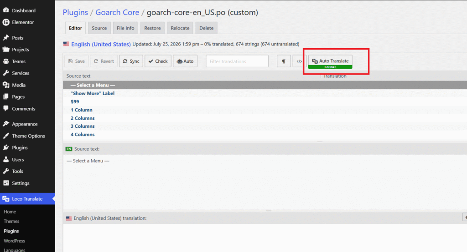Open Theme Options menu label
Viewport: 467px width, 252px height.
tap(28, 136)
